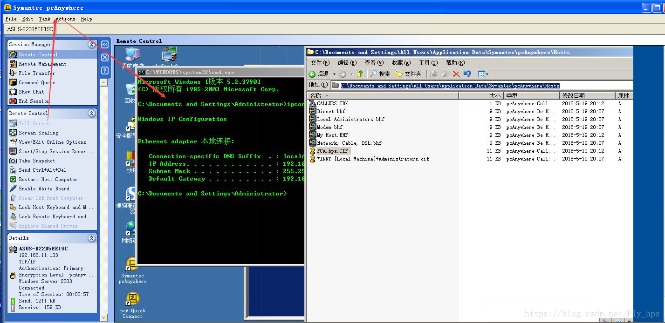Click the red Delete icon in Explorer toolbar
This screenshot has width=665, height=323.
[456, 74]
